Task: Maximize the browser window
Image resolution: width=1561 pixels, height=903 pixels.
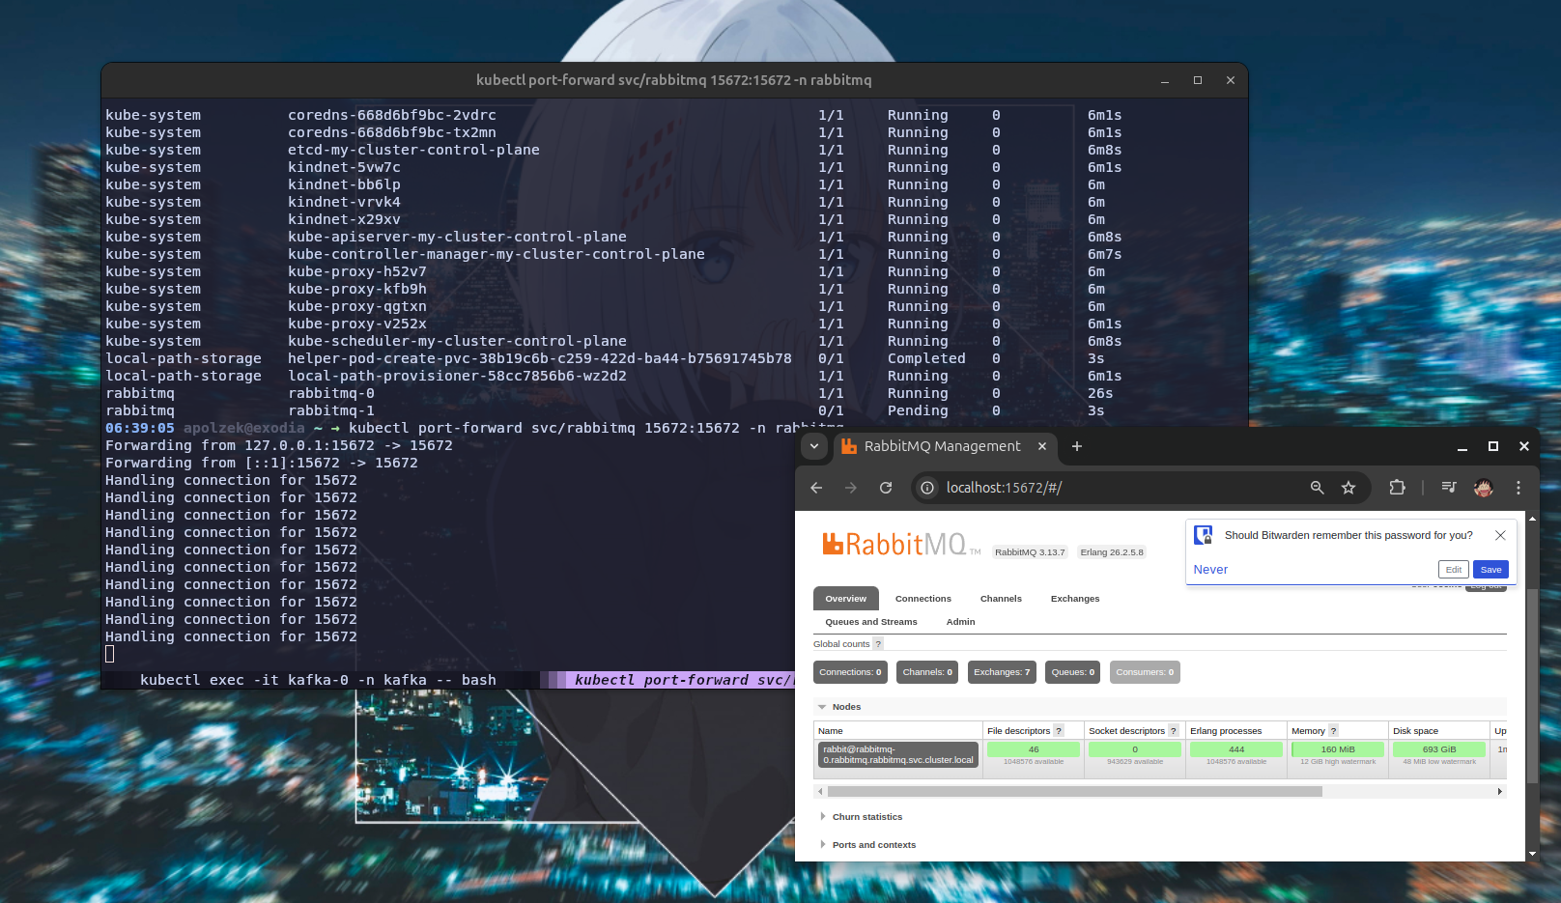Action: coord(1493,446)
